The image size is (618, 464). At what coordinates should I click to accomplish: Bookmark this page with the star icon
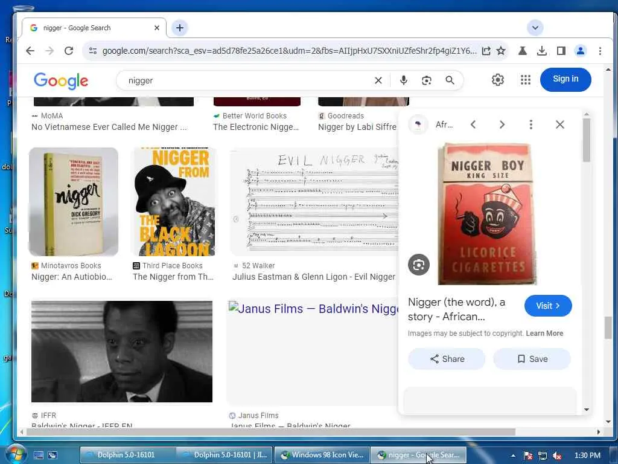pos(501,51)
